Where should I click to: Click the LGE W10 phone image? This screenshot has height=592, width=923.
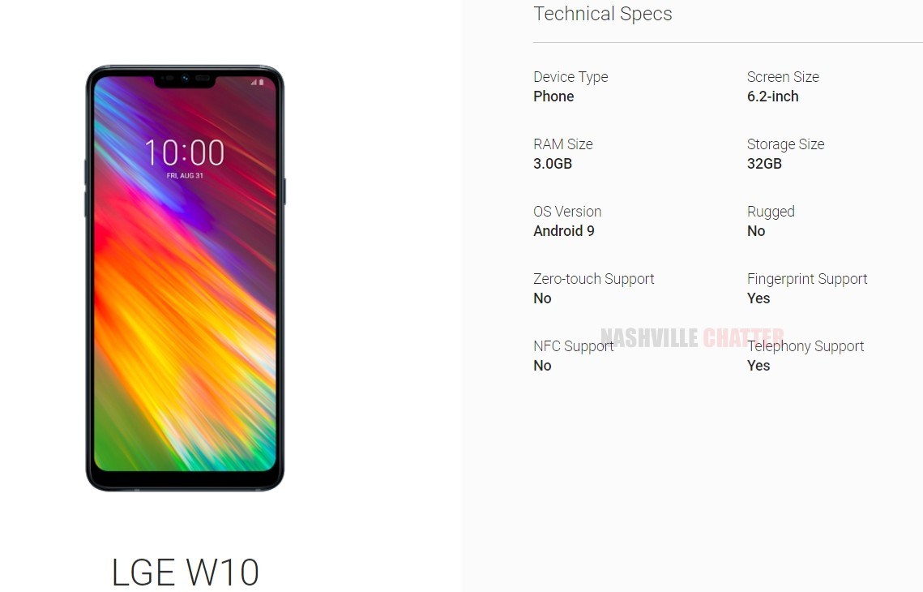(185, 278)
